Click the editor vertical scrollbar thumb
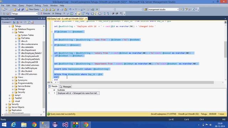Viewport: 228px width, 128px height. 226,49
